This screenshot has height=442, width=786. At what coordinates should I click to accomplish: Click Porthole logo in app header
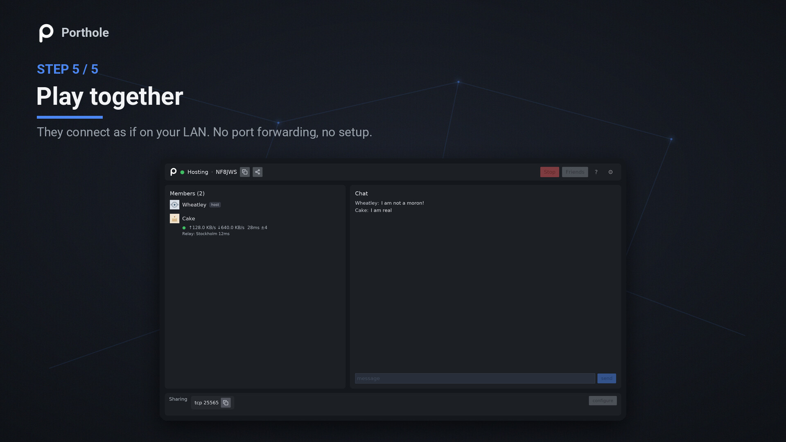[x=174, y=172]
